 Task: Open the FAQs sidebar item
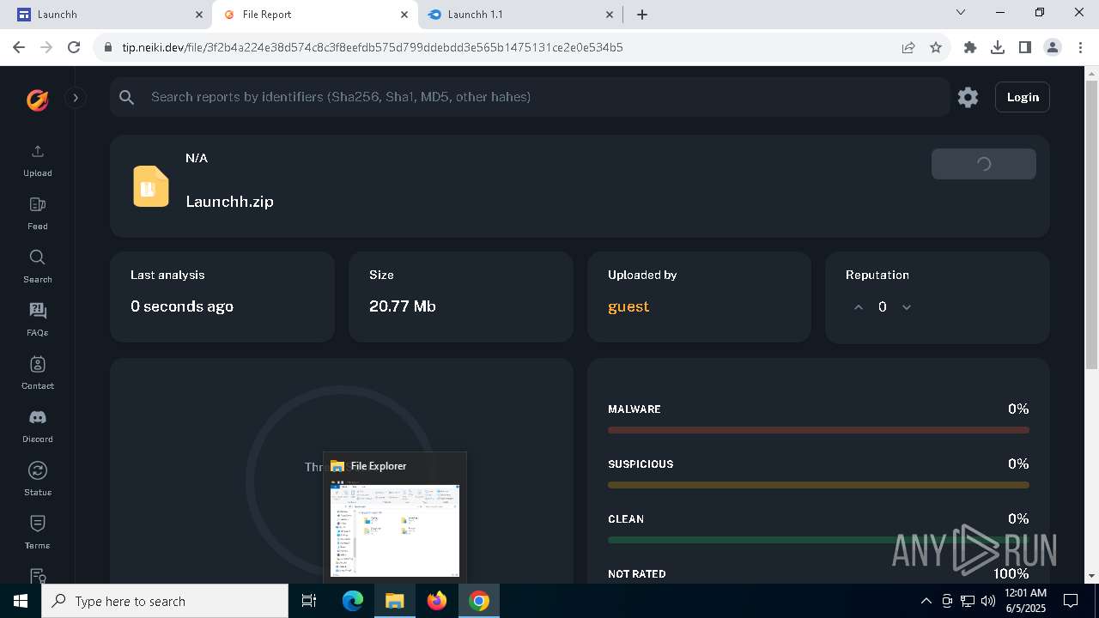pos(37,320)
